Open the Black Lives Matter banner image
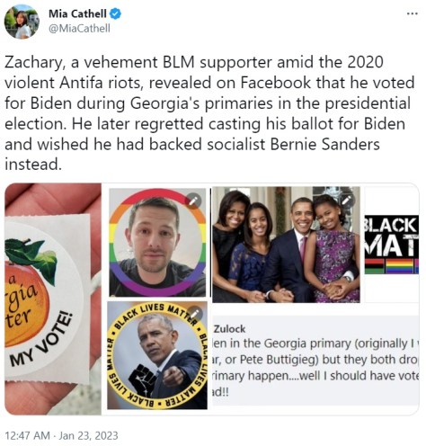The width and height of the screenshot is (426, 446). pos(391,245)
